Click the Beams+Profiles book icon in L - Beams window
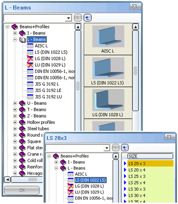This screenshot has height=204, width=178. point(15,27)
